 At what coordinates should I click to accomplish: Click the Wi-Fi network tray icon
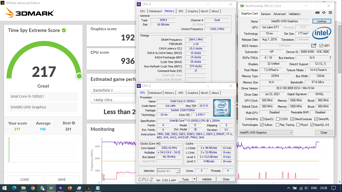click(x=301, y=188)
